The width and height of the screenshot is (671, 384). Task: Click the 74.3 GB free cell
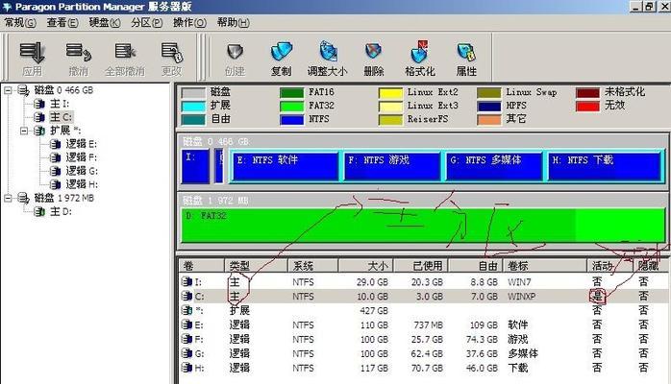click(482, 340)
